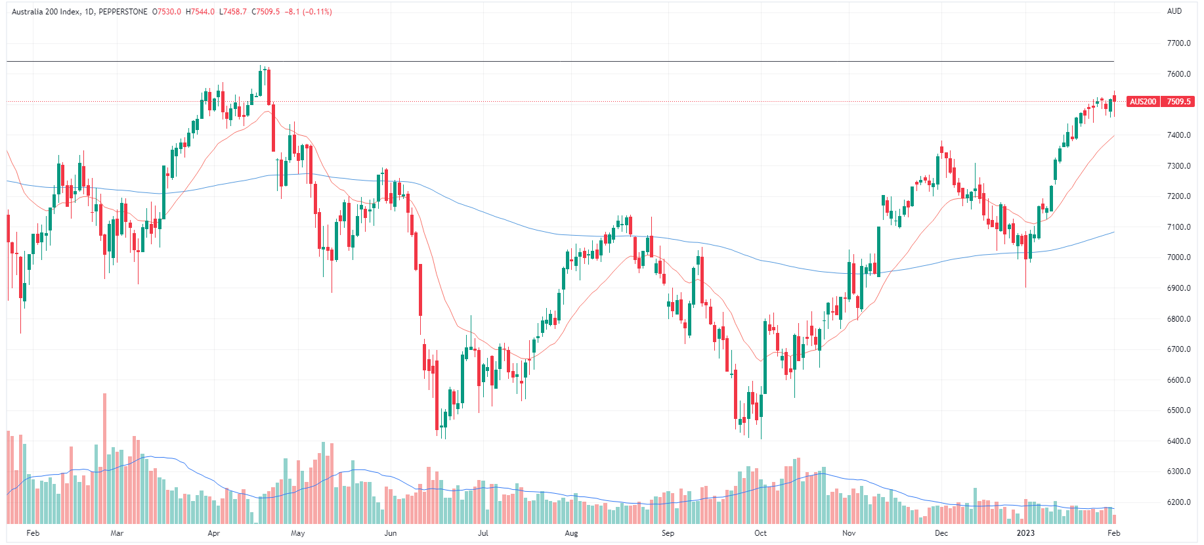Click the close value C7509.5

[x=265, y=12]
